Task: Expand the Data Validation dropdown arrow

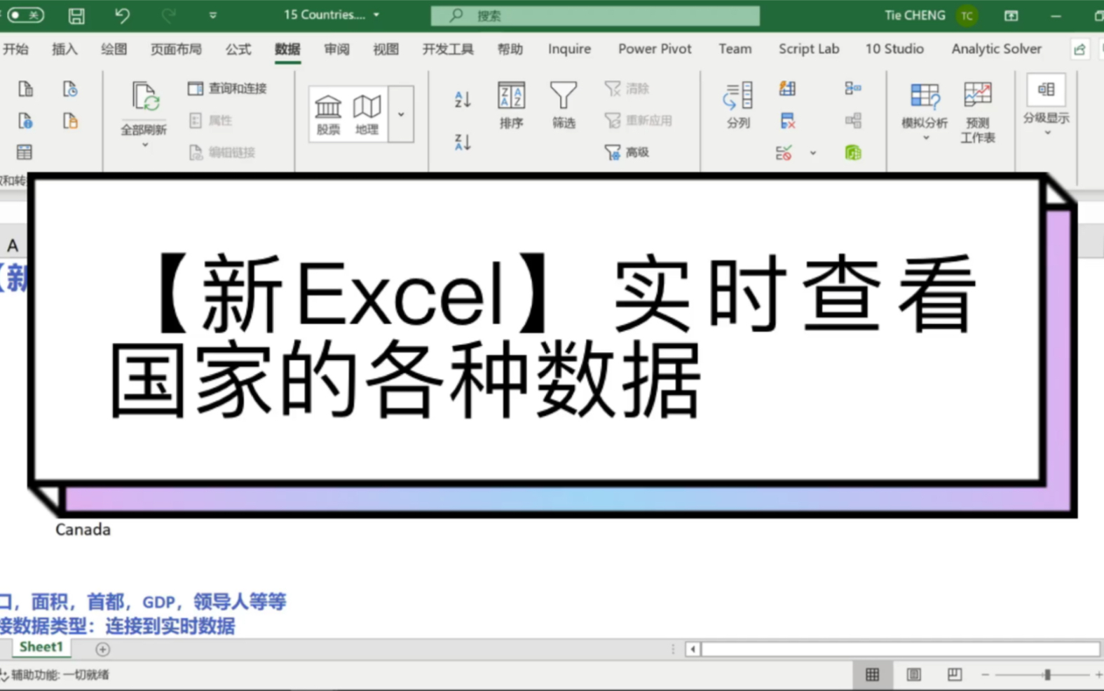Action: (x=813, y=152)
